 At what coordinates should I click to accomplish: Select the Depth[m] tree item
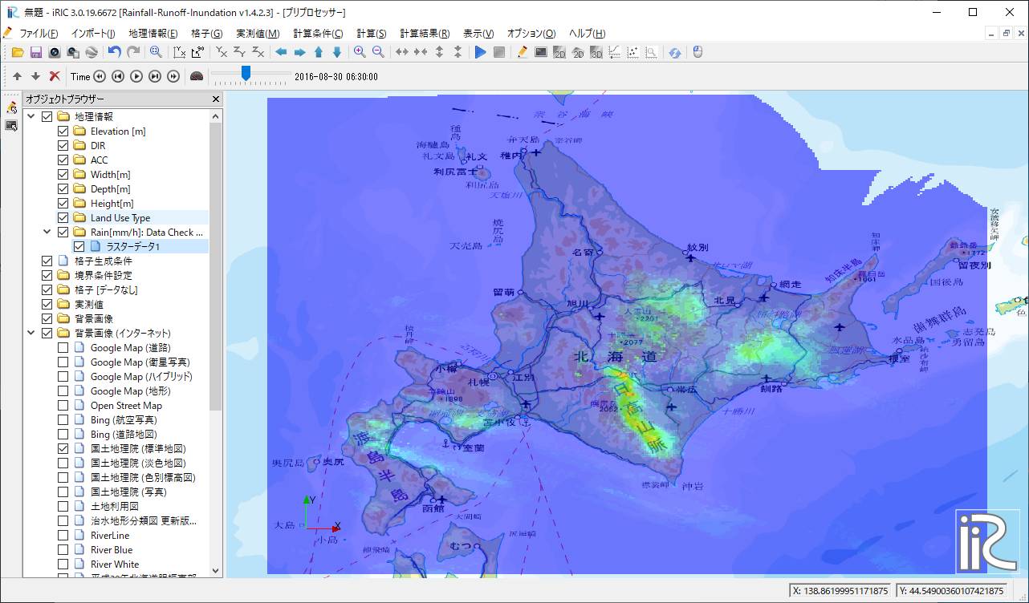pyautogui.click(x=111, y=189)
